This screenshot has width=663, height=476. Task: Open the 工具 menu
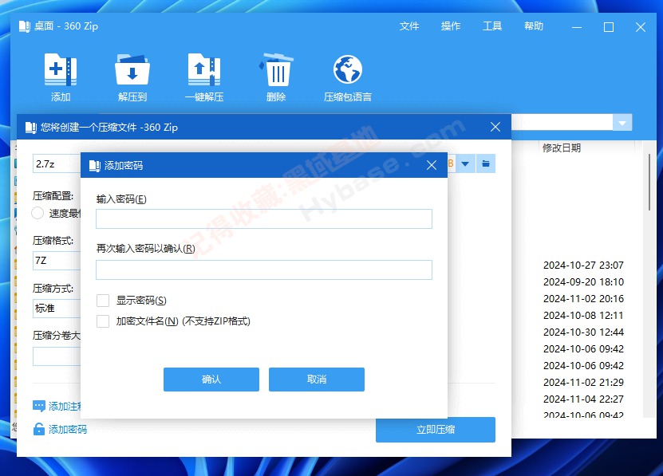point(492,26)
